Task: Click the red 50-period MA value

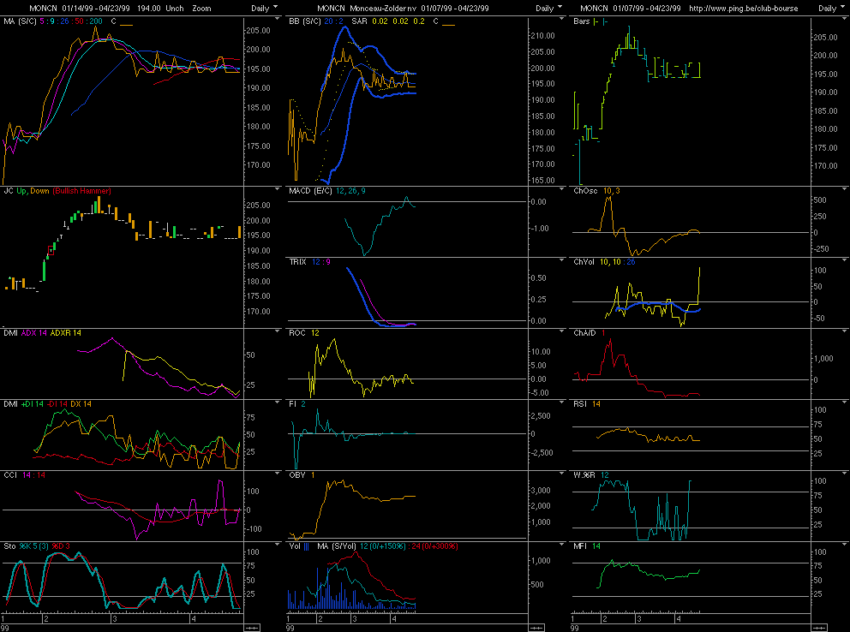Action: pyautogui.click(x=79, y=21)
